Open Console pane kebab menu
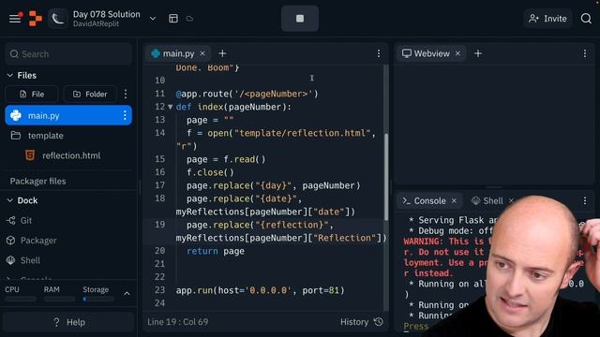Screen dimensions: 600x337 (x=585, y=200)
